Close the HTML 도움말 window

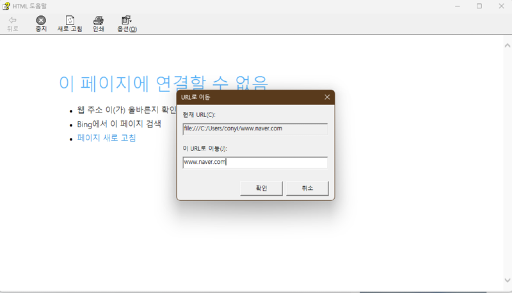coord(501,6)
